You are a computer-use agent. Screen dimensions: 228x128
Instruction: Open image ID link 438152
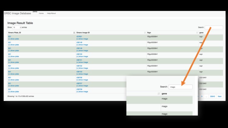pyautogui.click(x=79, y=66)
